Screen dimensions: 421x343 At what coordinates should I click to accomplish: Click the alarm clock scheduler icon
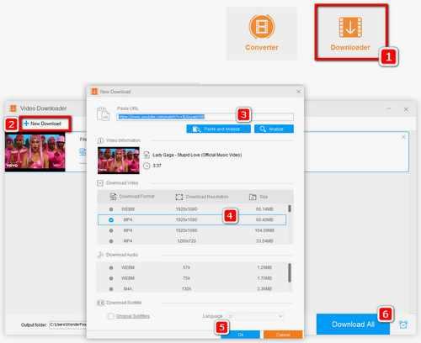(x=403, y=325)
